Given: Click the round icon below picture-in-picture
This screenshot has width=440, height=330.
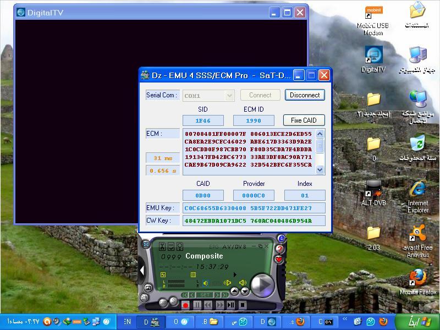Looking at the screenshot, I should [x=144, y=298].
